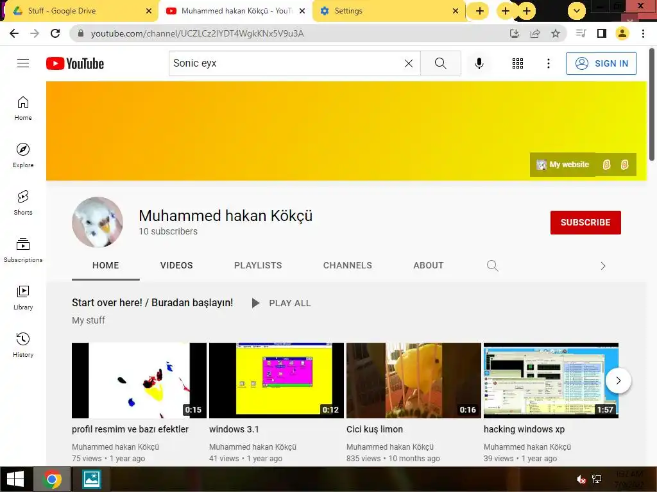
Task: Advance video shelf with the next arrow
Action: (618, 381)
